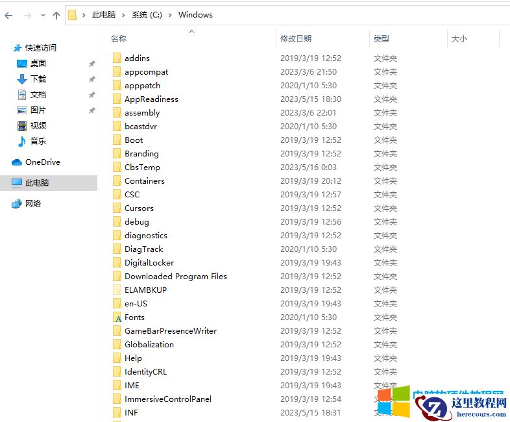Viewport: 510px width, 422px height.
Task: Sort by the 大小 column header
Action: point(459,39)
